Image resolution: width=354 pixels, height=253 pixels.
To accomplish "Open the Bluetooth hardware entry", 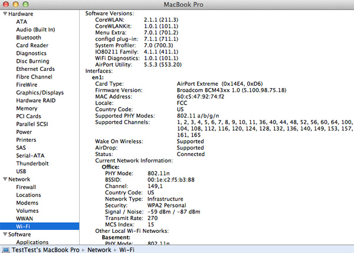I will coord(29,37).
